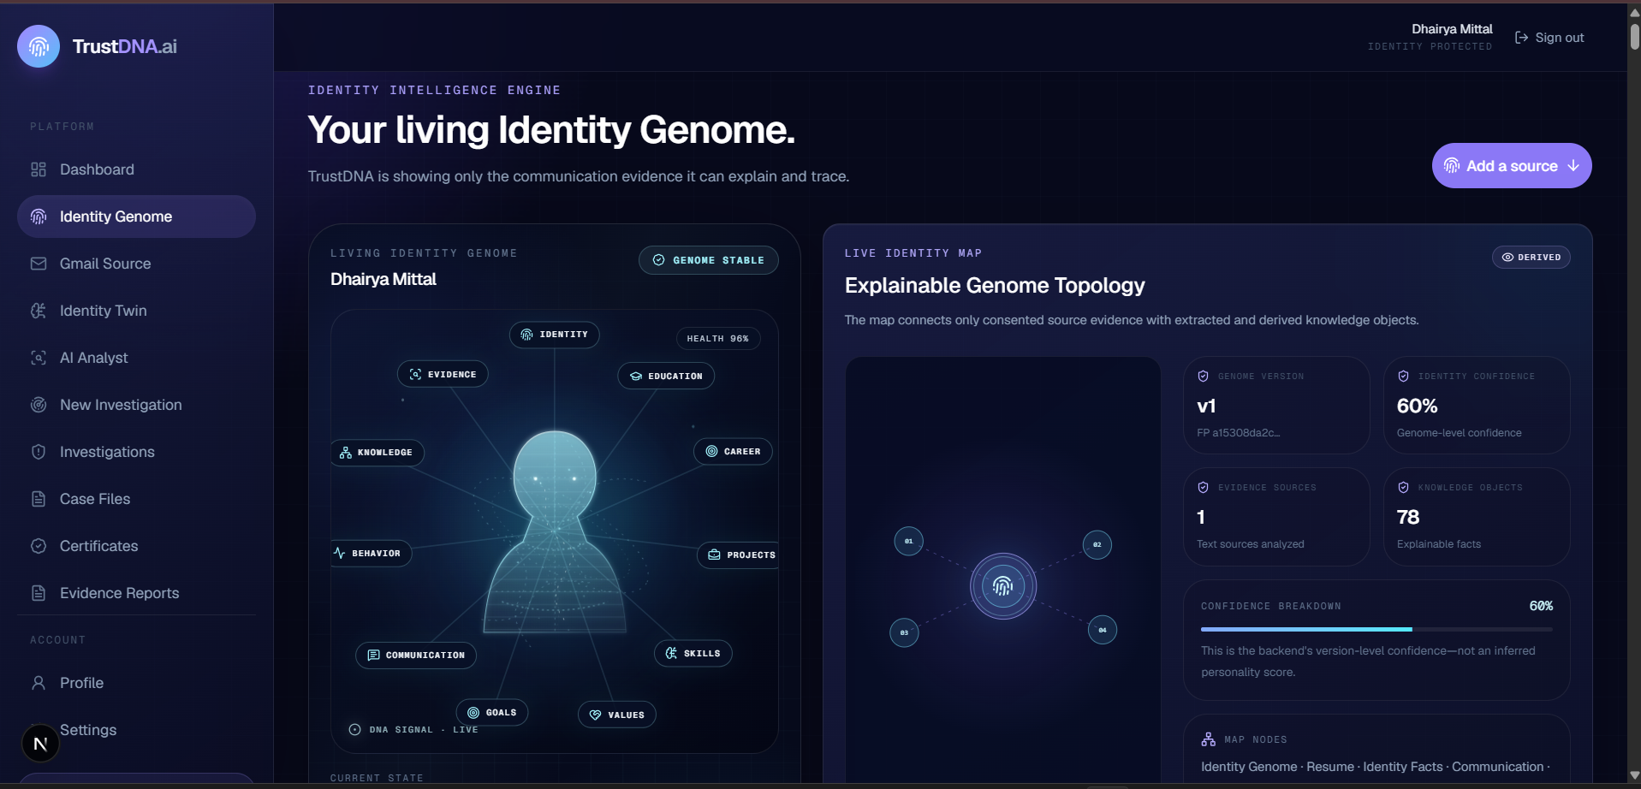This screenshot has width=1641, height=789.
Task: Click the Investigations shield icon
Action: (39, 452)
